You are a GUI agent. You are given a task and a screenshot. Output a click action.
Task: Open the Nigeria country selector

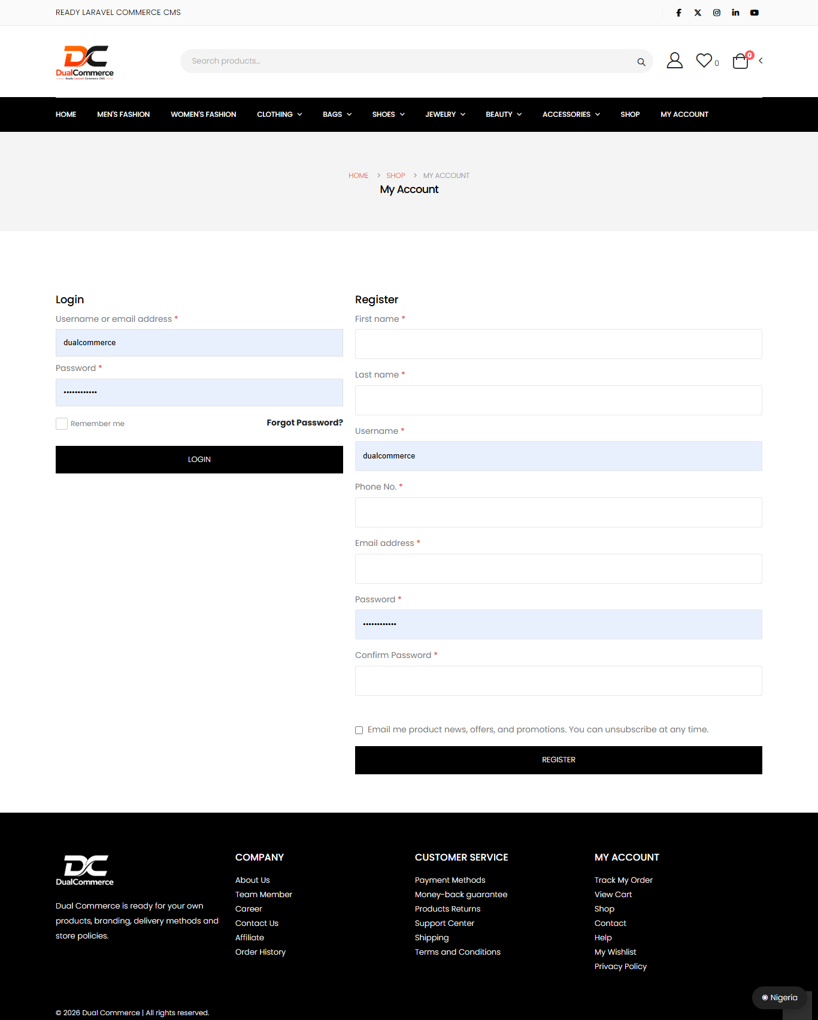pos(780,998)
